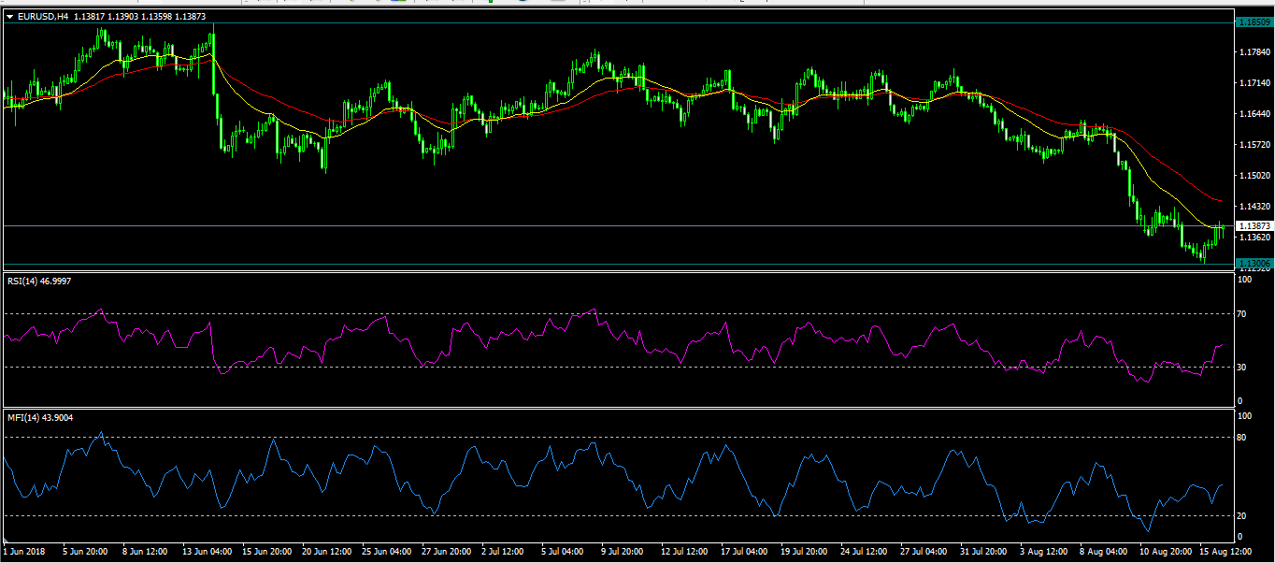Click the 20 Jun 12:00 time label
Viewport: 1275px width, 563px height.
click(327, 552)
